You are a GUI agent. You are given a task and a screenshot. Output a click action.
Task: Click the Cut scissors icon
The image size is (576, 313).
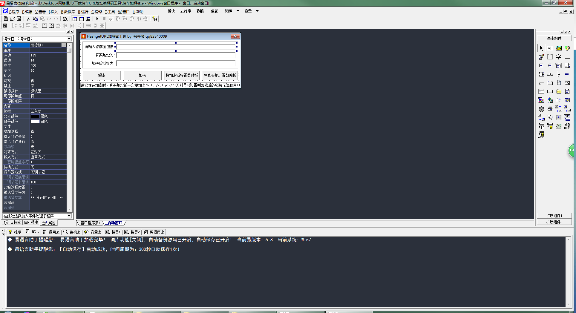[x=28, y=19]
